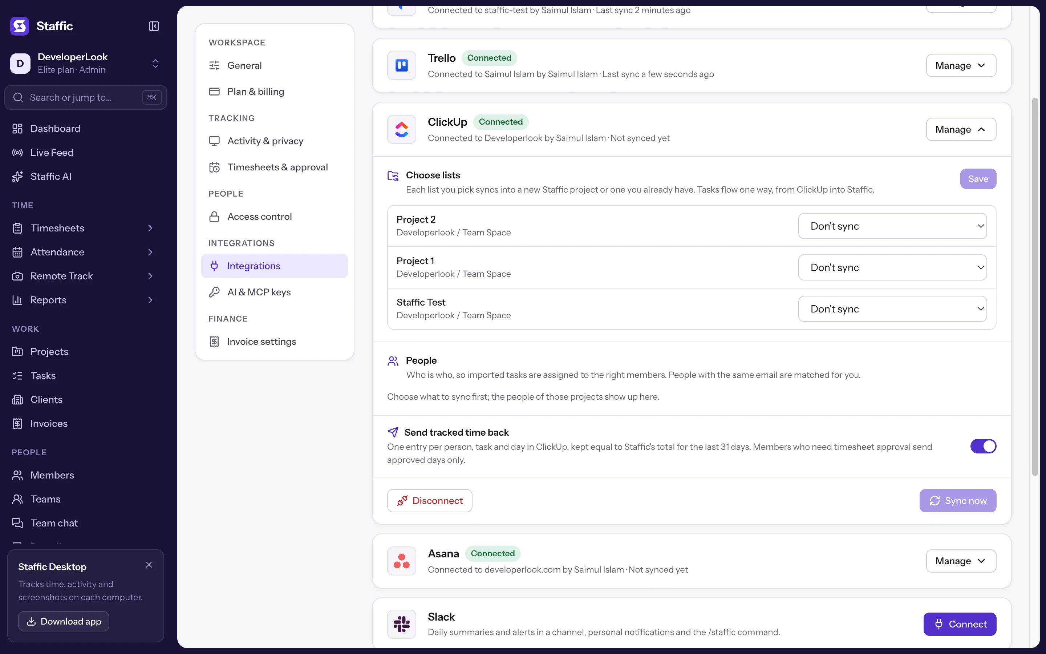1046x654 pixels.
Task: Click the Clients building icon
Action: [x=17, y=400]
